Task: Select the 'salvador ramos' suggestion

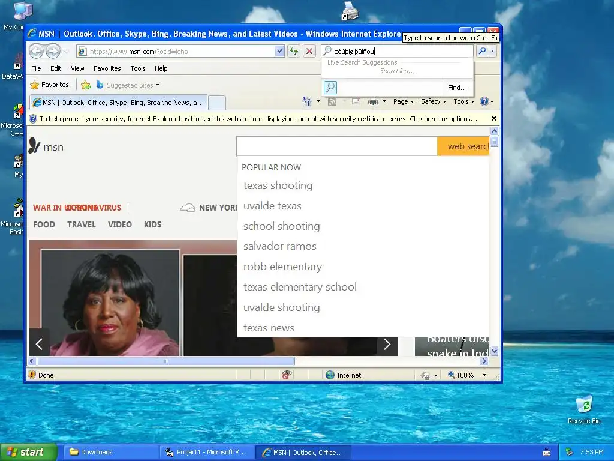Action: [280, 246]
